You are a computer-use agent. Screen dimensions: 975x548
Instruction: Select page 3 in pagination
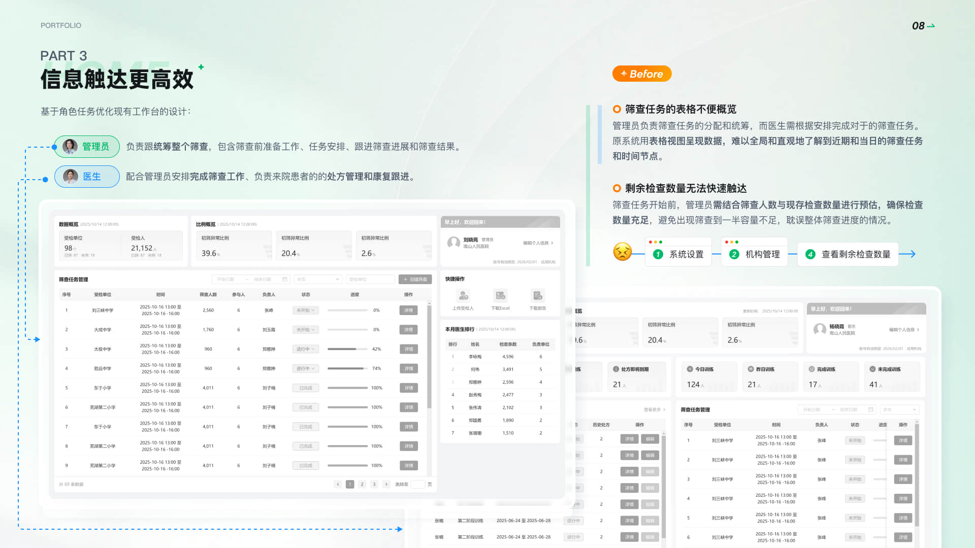(x=374, y=485)
